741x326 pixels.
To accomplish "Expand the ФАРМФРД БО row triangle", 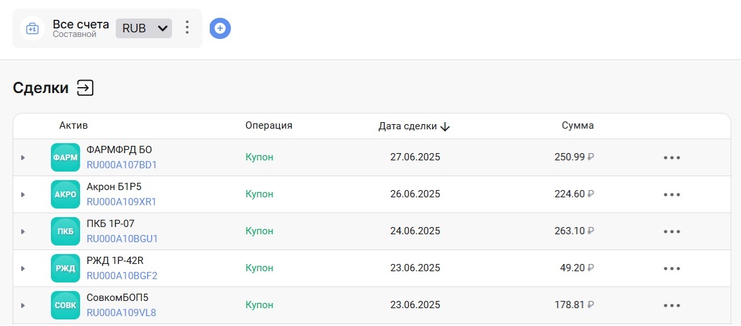I will point(22,157).
